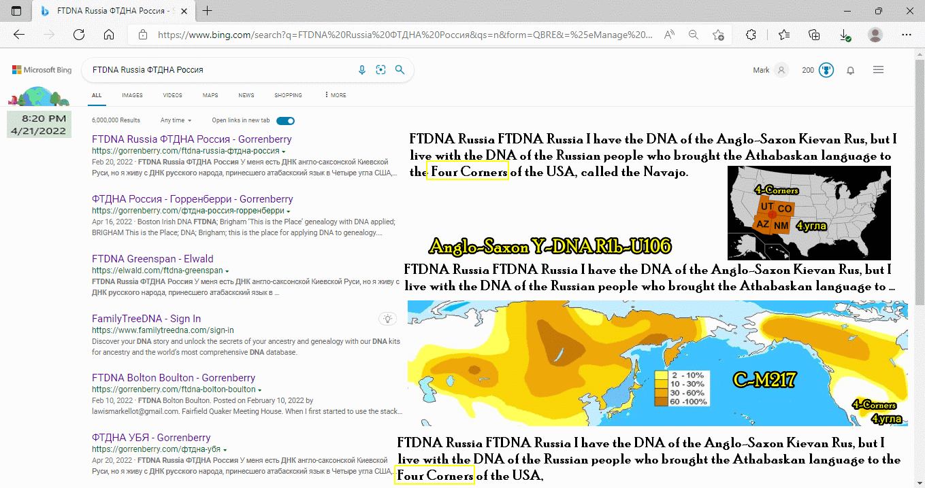Click the zoom out magnifier icon
This screenshot has width=925, height=488.
pos(694,35)
